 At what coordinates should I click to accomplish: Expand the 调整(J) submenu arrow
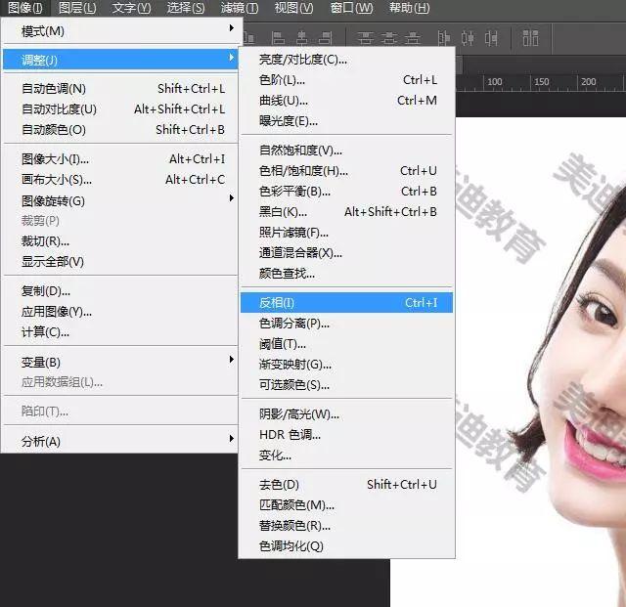[231, 58]
